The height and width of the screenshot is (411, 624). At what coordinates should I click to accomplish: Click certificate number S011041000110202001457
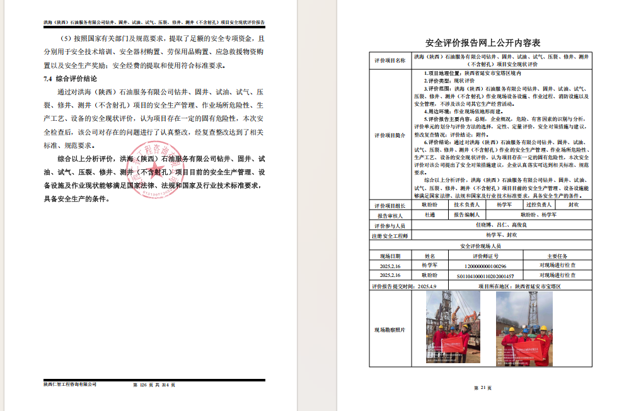tap(485, 276)
